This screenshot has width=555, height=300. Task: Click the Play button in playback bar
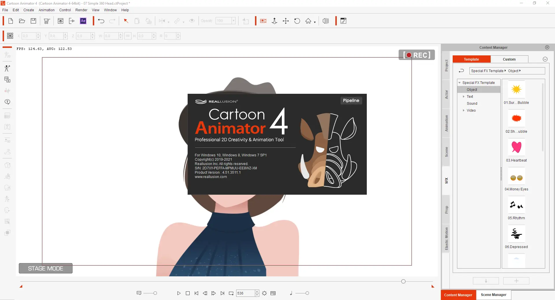179,293
